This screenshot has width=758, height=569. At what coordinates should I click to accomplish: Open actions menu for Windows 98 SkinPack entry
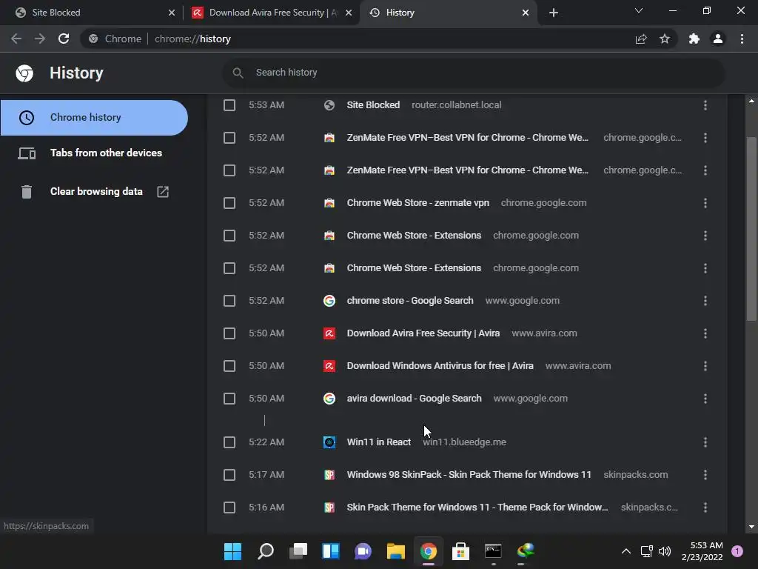pyautogui.click(x=705, y=475)
